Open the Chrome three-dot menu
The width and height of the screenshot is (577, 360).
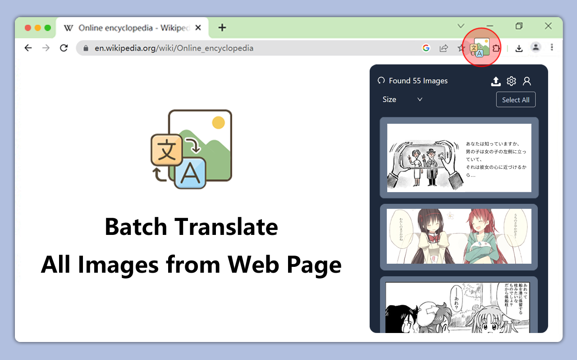[x=552, y=47]
